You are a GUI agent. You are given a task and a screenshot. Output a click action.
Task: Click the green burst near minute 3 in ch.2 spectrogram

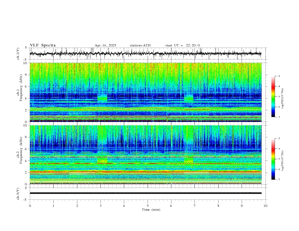[x=102, y=160]
